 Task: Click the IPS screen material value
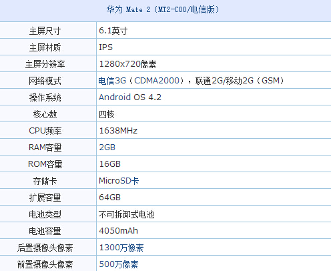coord(105,47)
